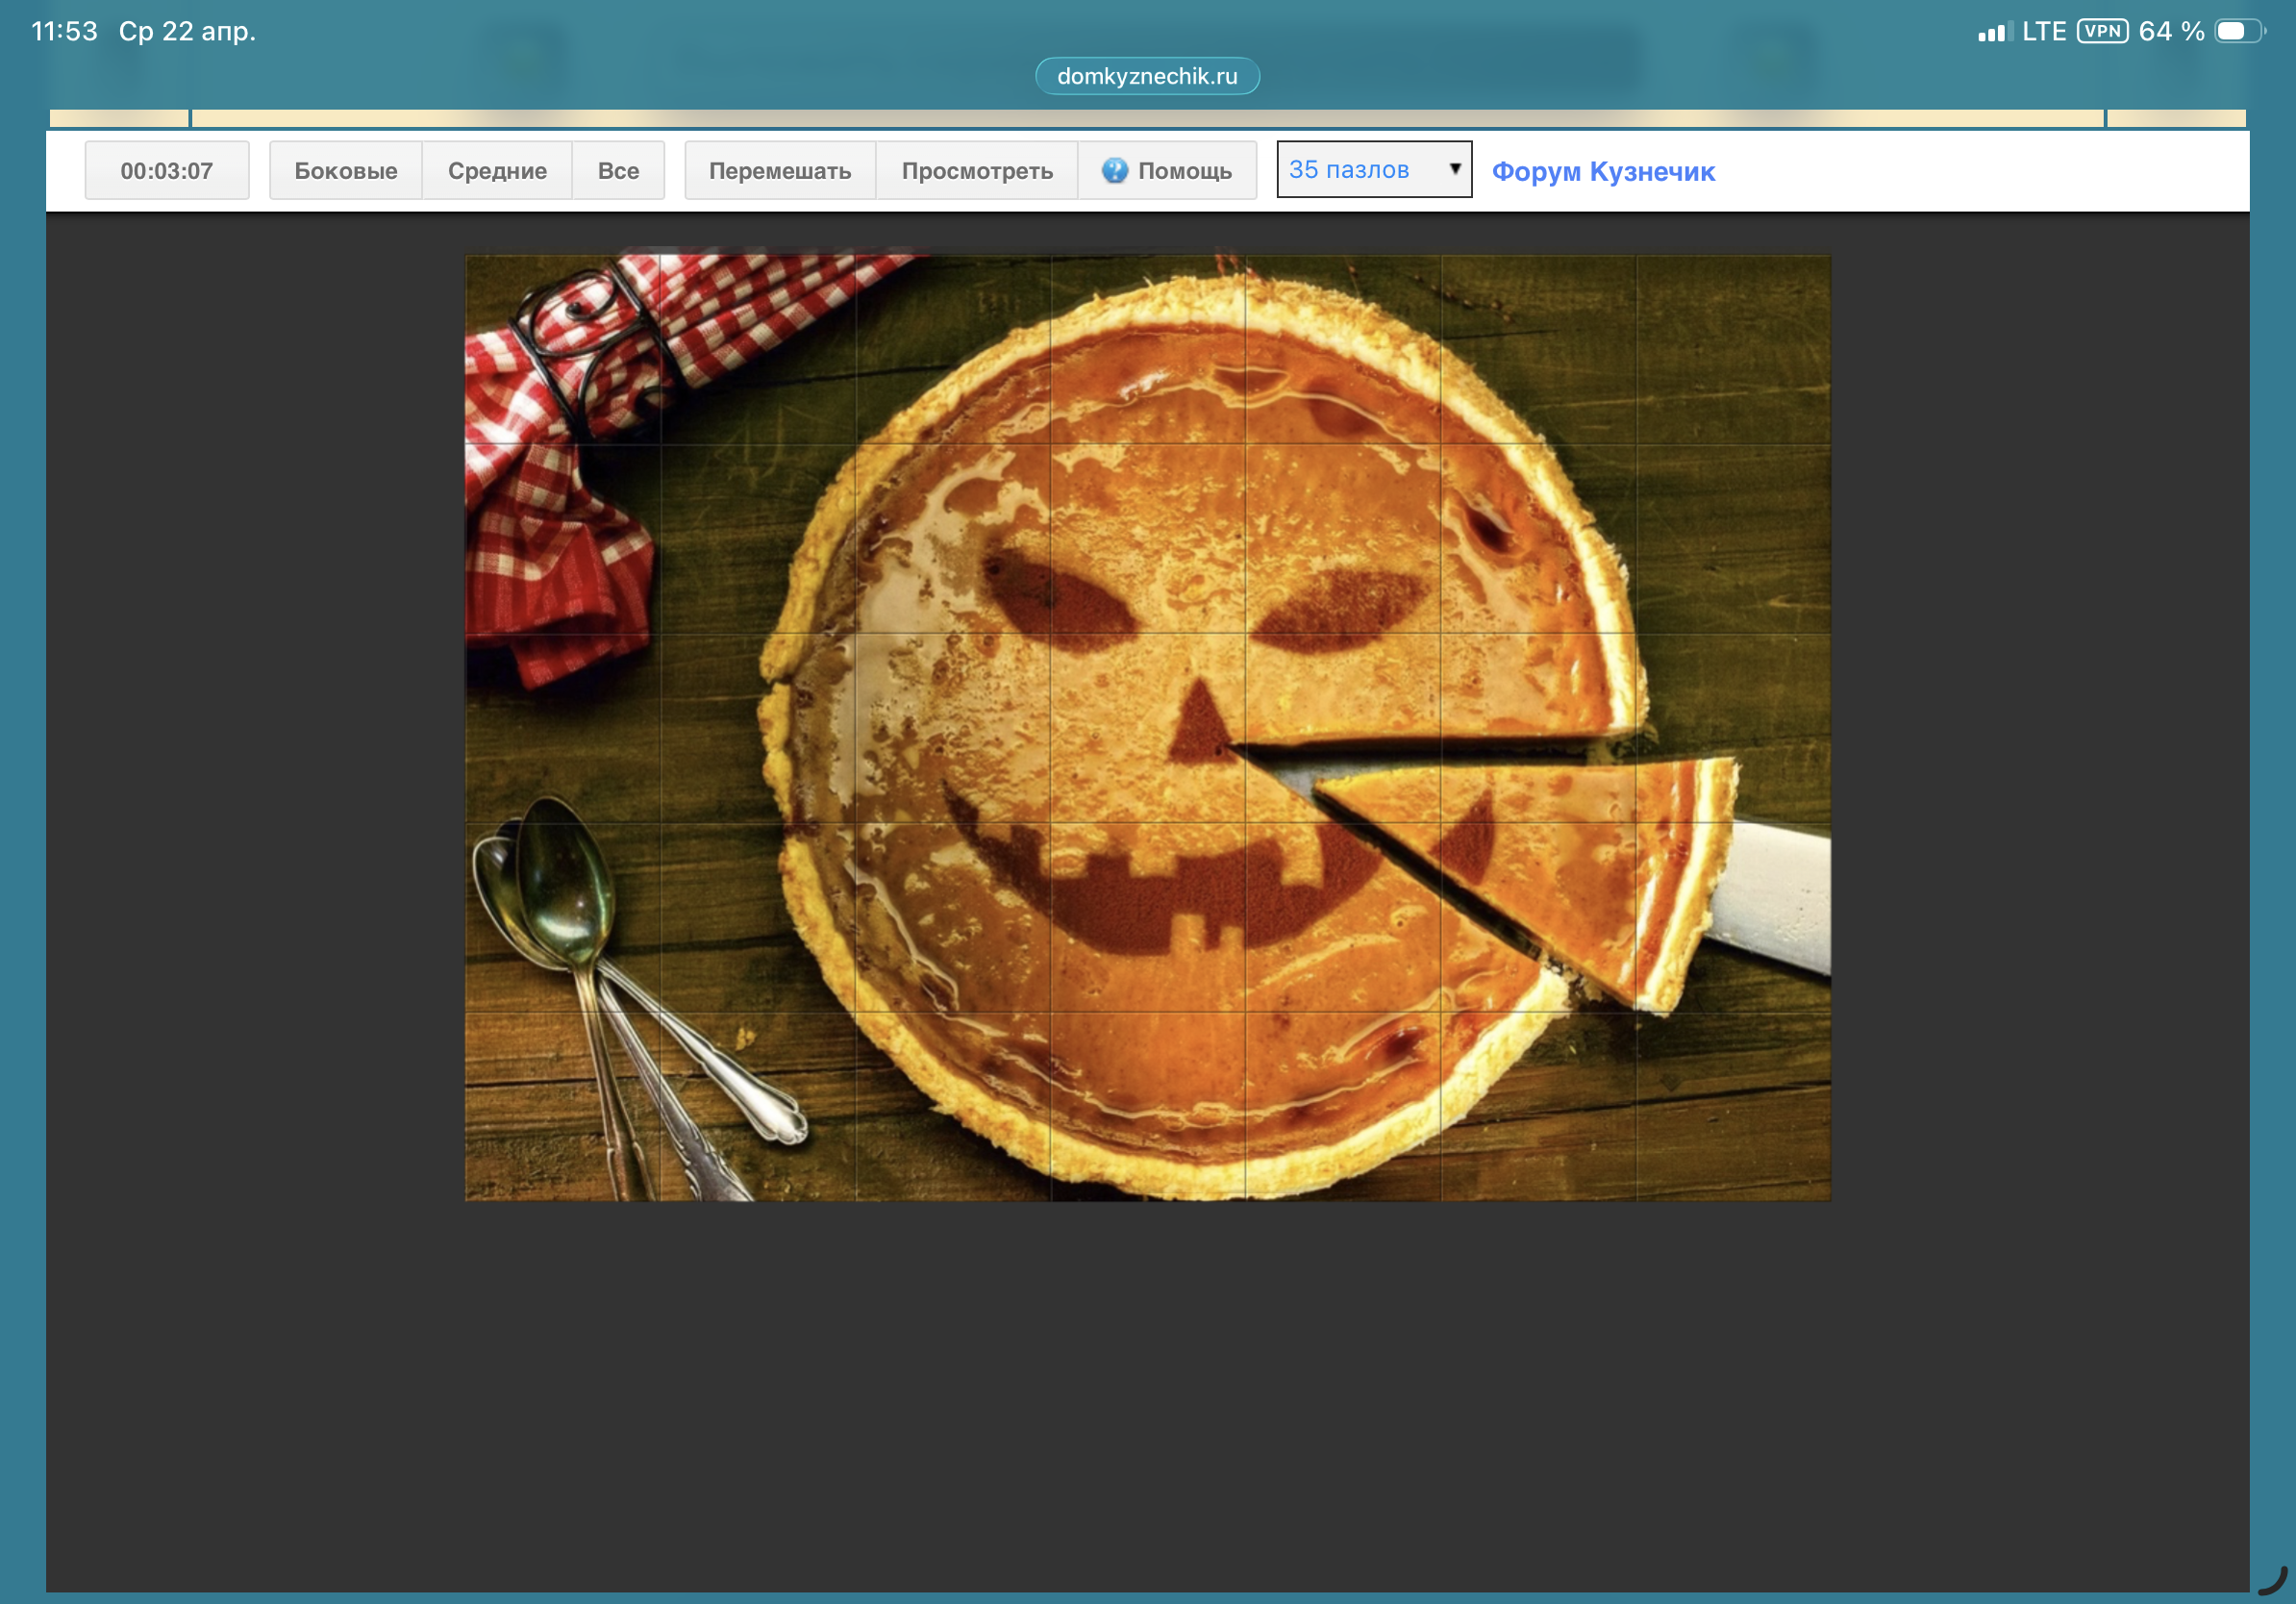Click the 00:03:07 timer button
This screenshot has height=1604, width=2296.
coord(166,171)
